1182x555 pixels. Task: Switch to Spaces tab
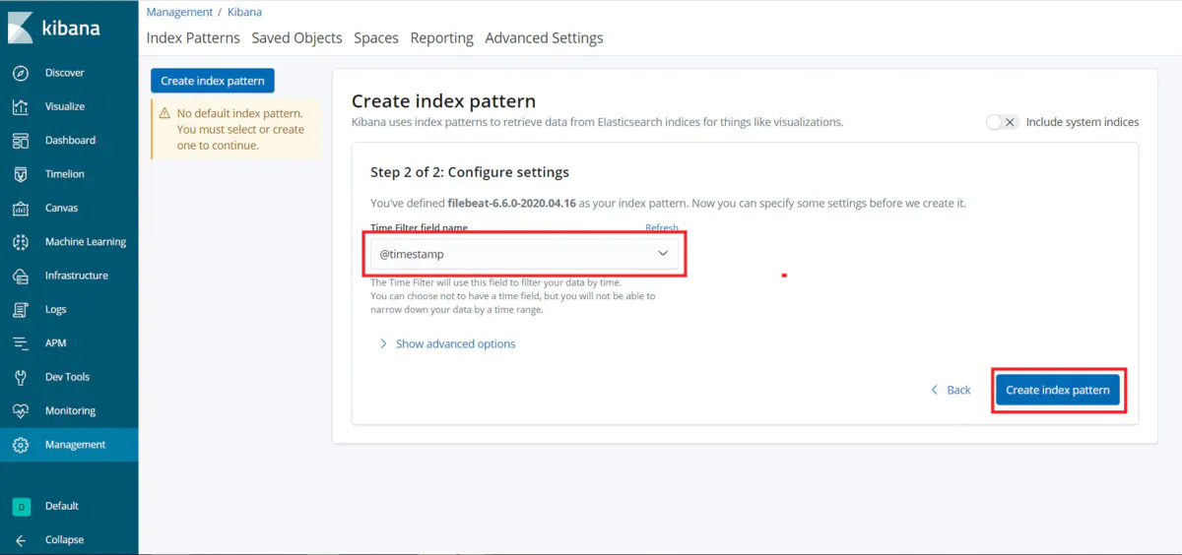click(x=376, y=38)
